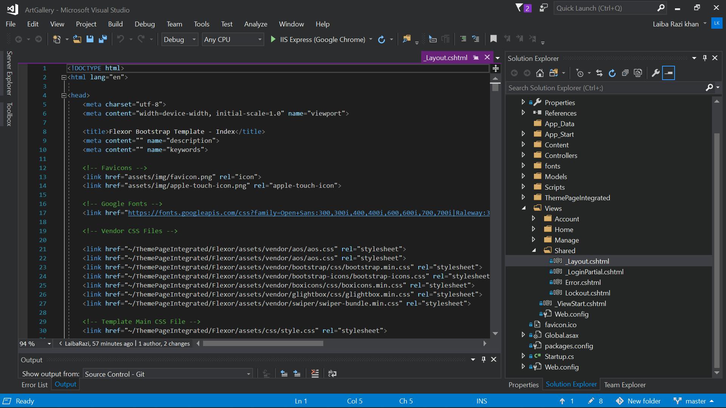Click the Laiba Razi khan account name
This screenshot has height=408, width=726.
675,24
